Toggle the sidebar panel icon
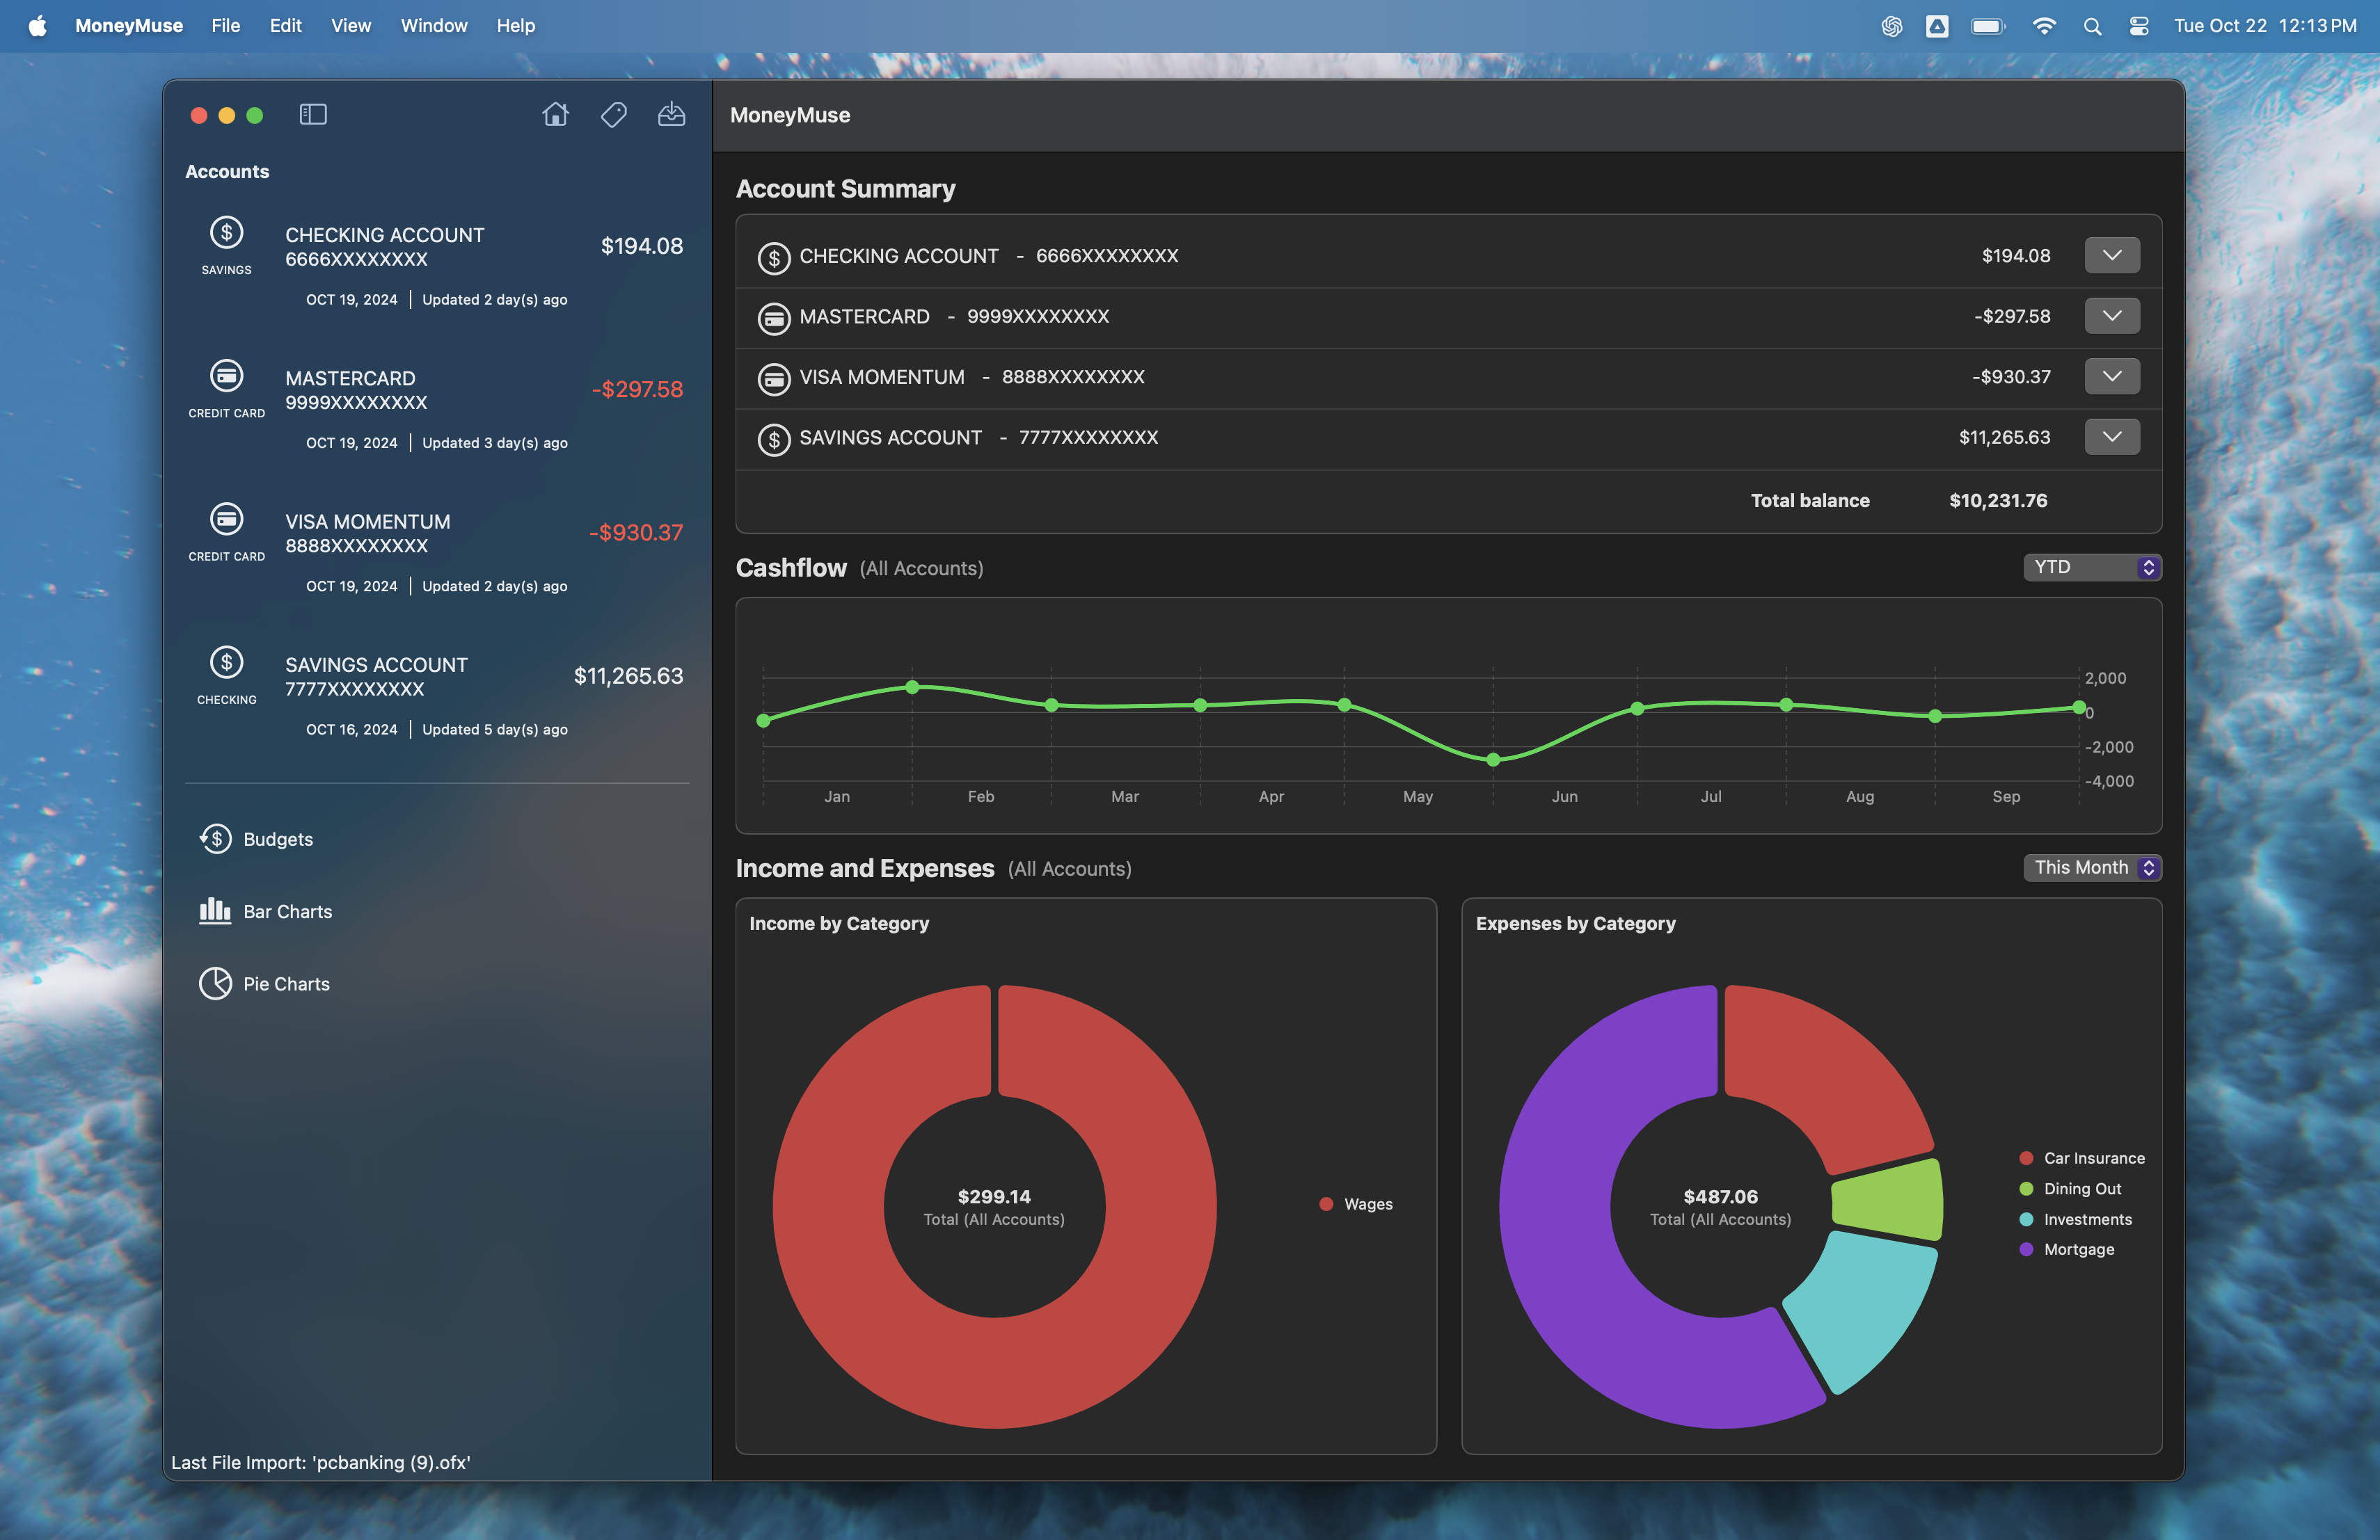The image size is (2380, 1540). coord(313,115)
